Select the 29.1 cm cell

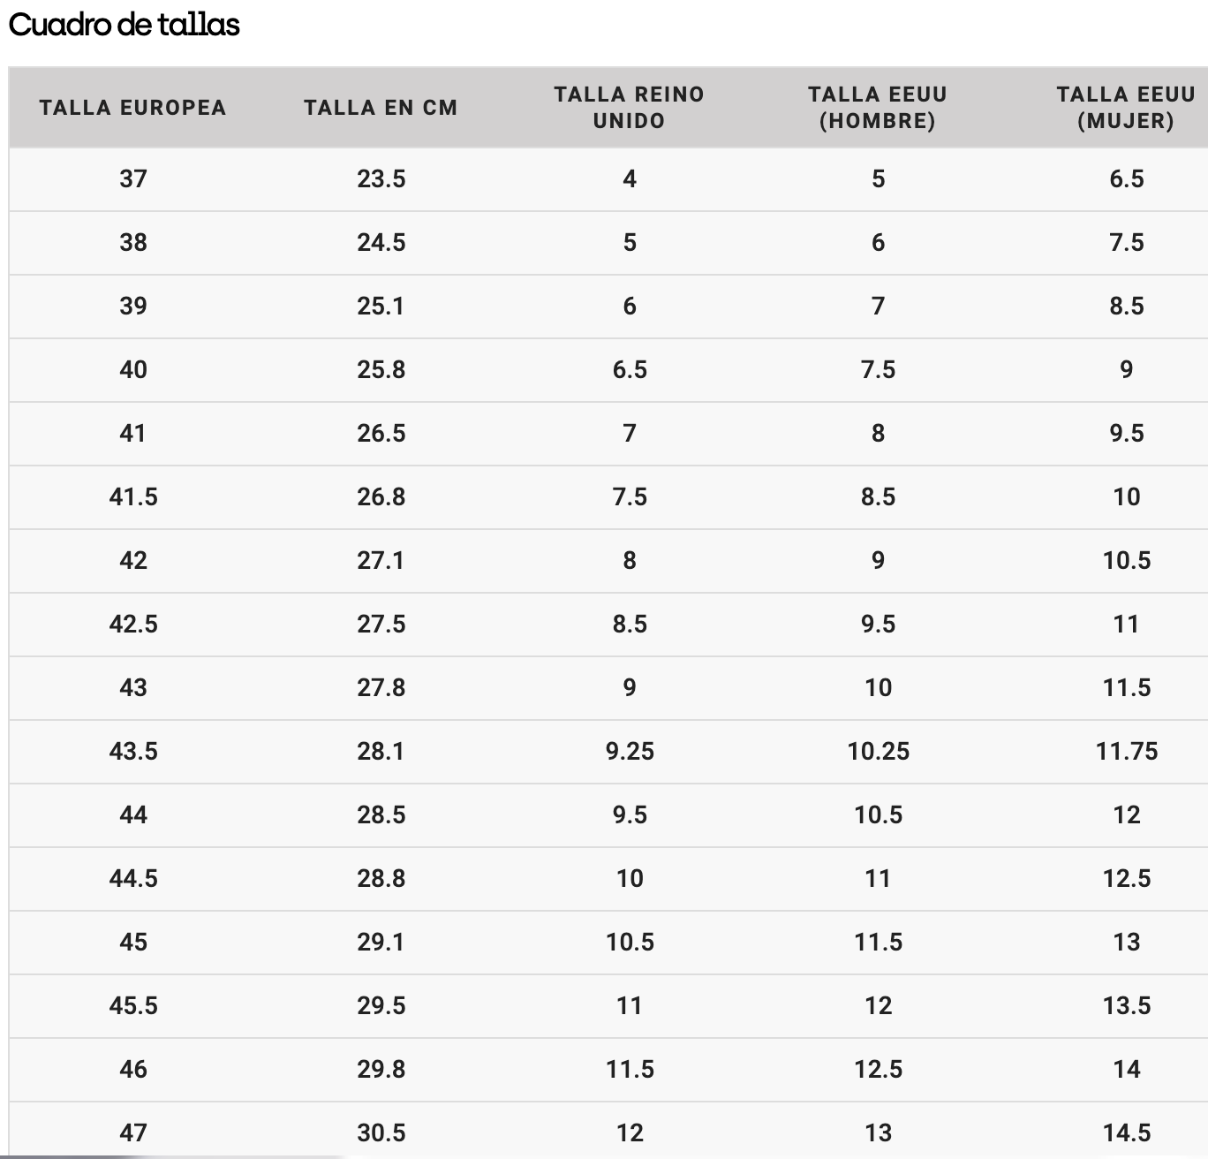pos(381,942)
